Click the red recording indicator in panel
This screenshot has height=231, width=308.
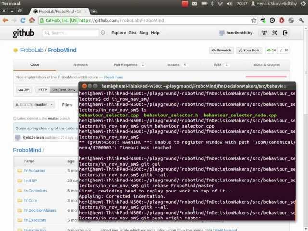pos(185,4)
